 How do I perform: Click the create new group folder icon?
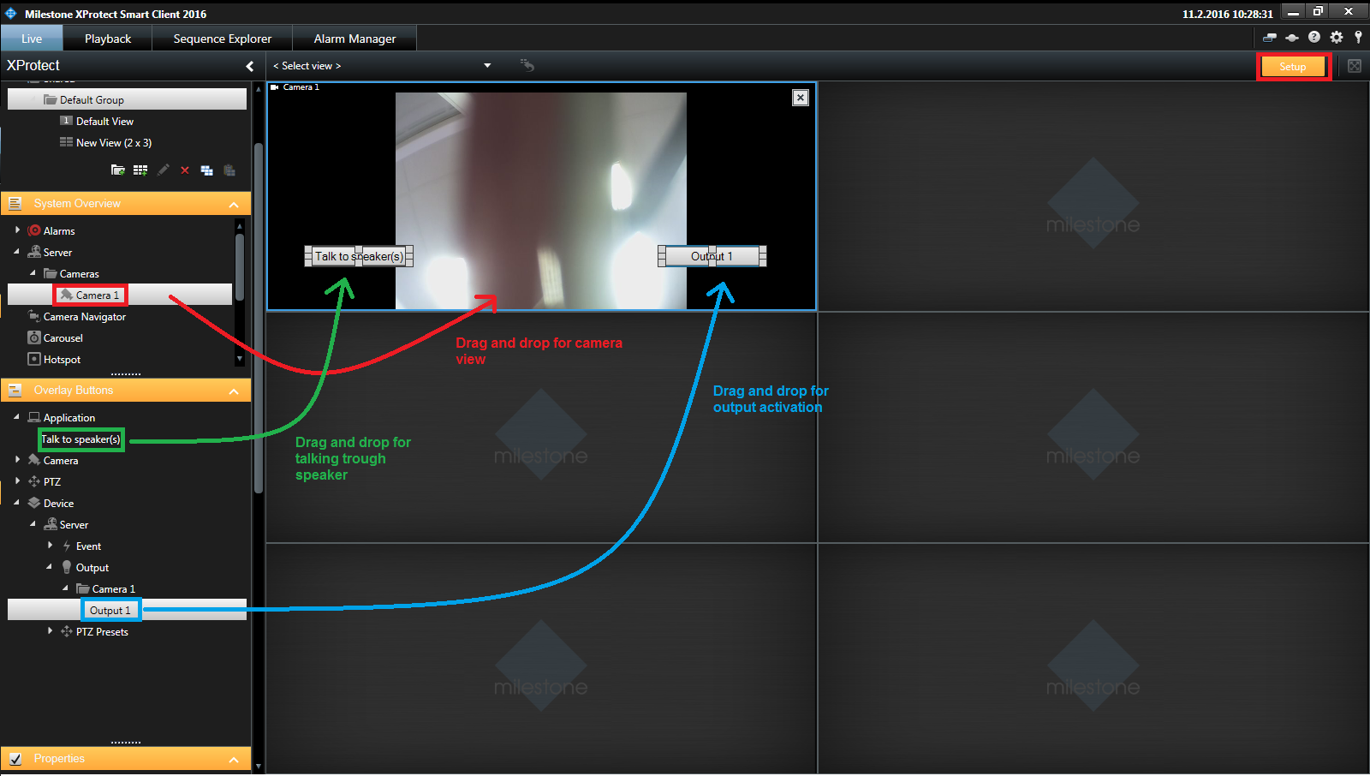click(117, 170)
